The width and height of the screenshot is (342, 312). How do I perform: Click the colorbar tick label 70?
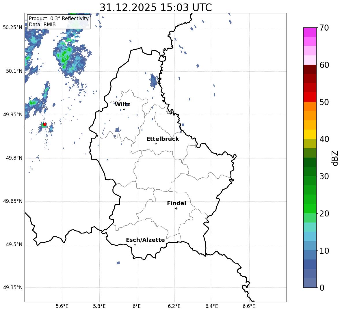(x=324, y=28)
